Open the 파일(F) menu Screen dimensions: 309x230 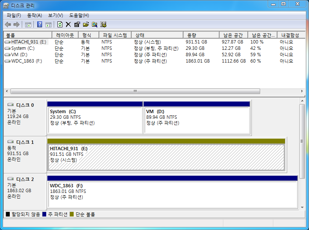[x=14, y=15]
